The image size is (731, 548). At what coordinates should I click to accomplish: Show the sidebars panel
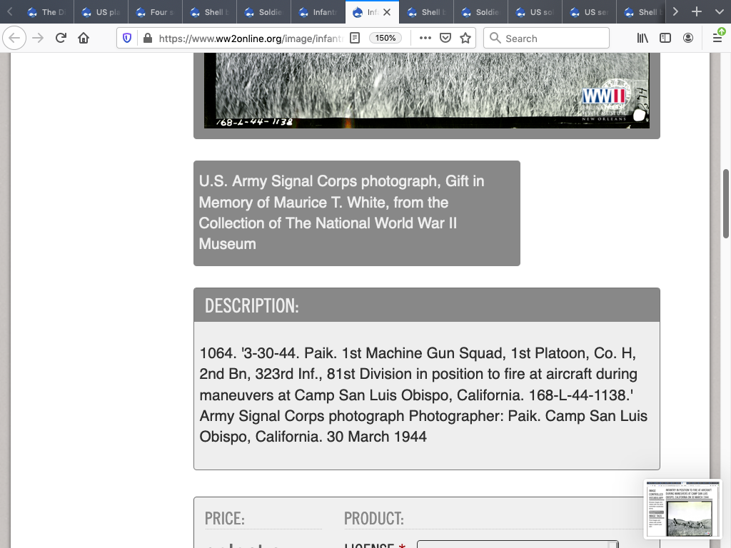tap(665, 39)
